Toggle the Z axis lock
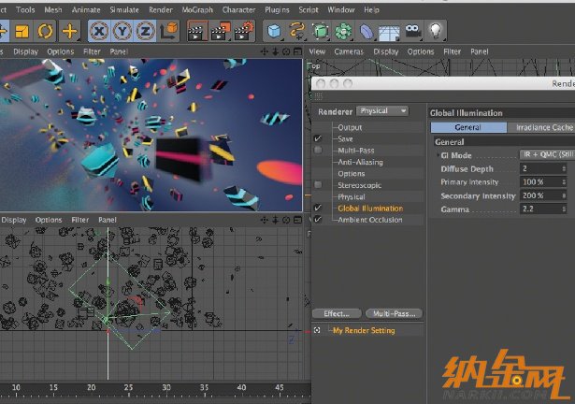Screen dimensions: 575x404 [145, 31]
